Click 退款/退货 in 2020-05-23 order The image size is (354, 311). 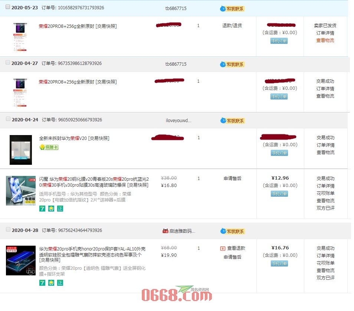click(x=232, y=25)
